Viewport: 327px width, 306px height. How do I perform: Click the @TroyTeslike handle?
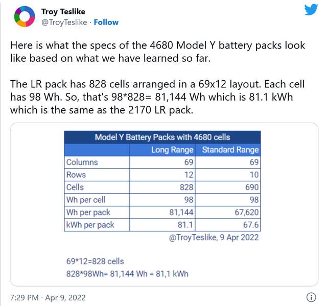(64, 22)
